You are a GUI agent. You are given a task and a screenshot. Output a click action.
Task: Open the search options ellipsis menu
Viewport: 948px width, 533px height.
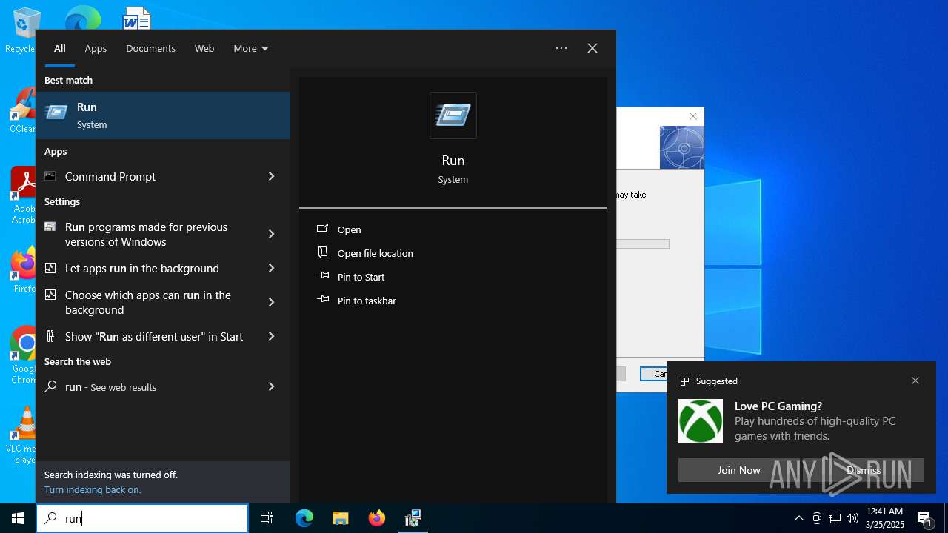[561, 48]
